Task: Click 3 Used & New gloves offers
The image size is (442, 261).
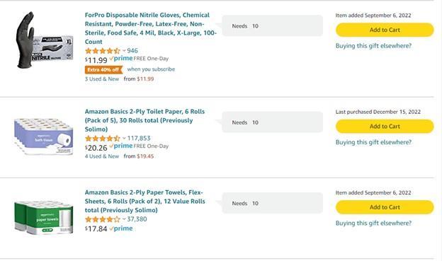Action: 102,79
